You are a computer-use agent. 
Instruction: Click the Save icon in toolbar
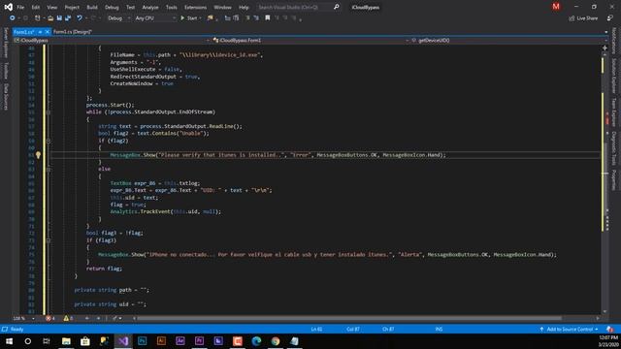59,18
